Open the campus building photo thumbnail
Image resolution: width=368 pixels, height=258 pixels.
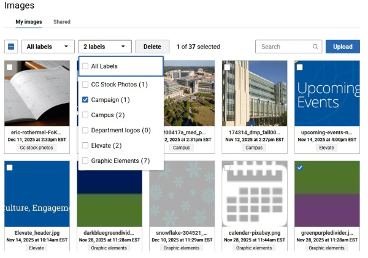click(255, 93)
